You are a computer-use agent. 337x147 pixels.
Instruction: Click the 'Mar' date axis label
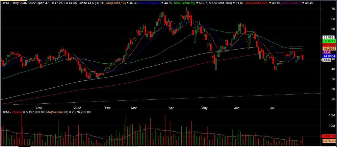[x=135, y=108]
